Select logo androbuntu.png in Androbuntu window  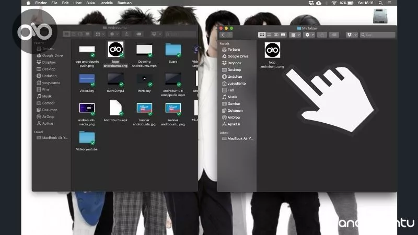tap(115, 55)
